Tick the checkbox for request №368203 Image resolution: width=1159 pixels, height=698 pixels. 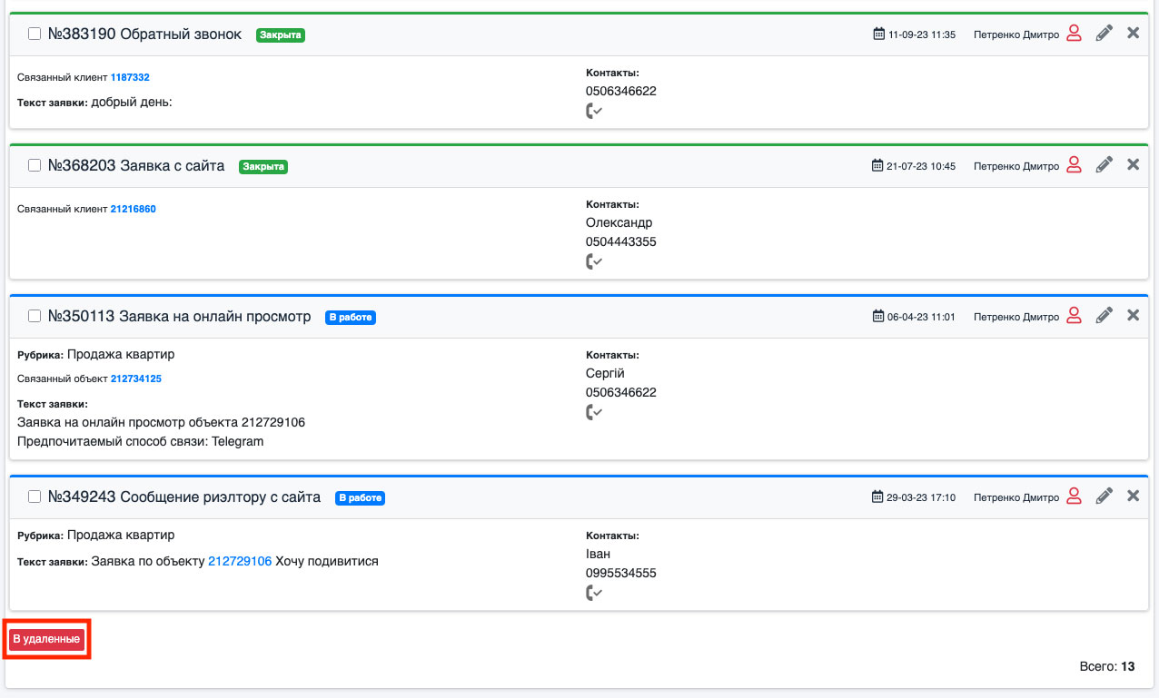[x=35, y=166]
